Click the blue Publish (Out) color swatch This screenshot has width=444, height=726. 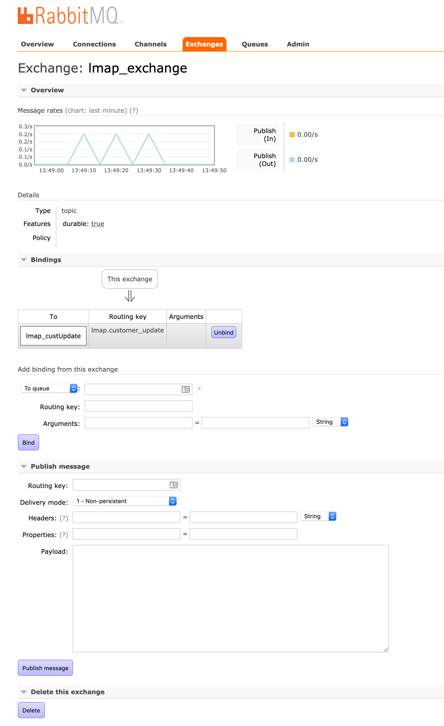[292, 160]
